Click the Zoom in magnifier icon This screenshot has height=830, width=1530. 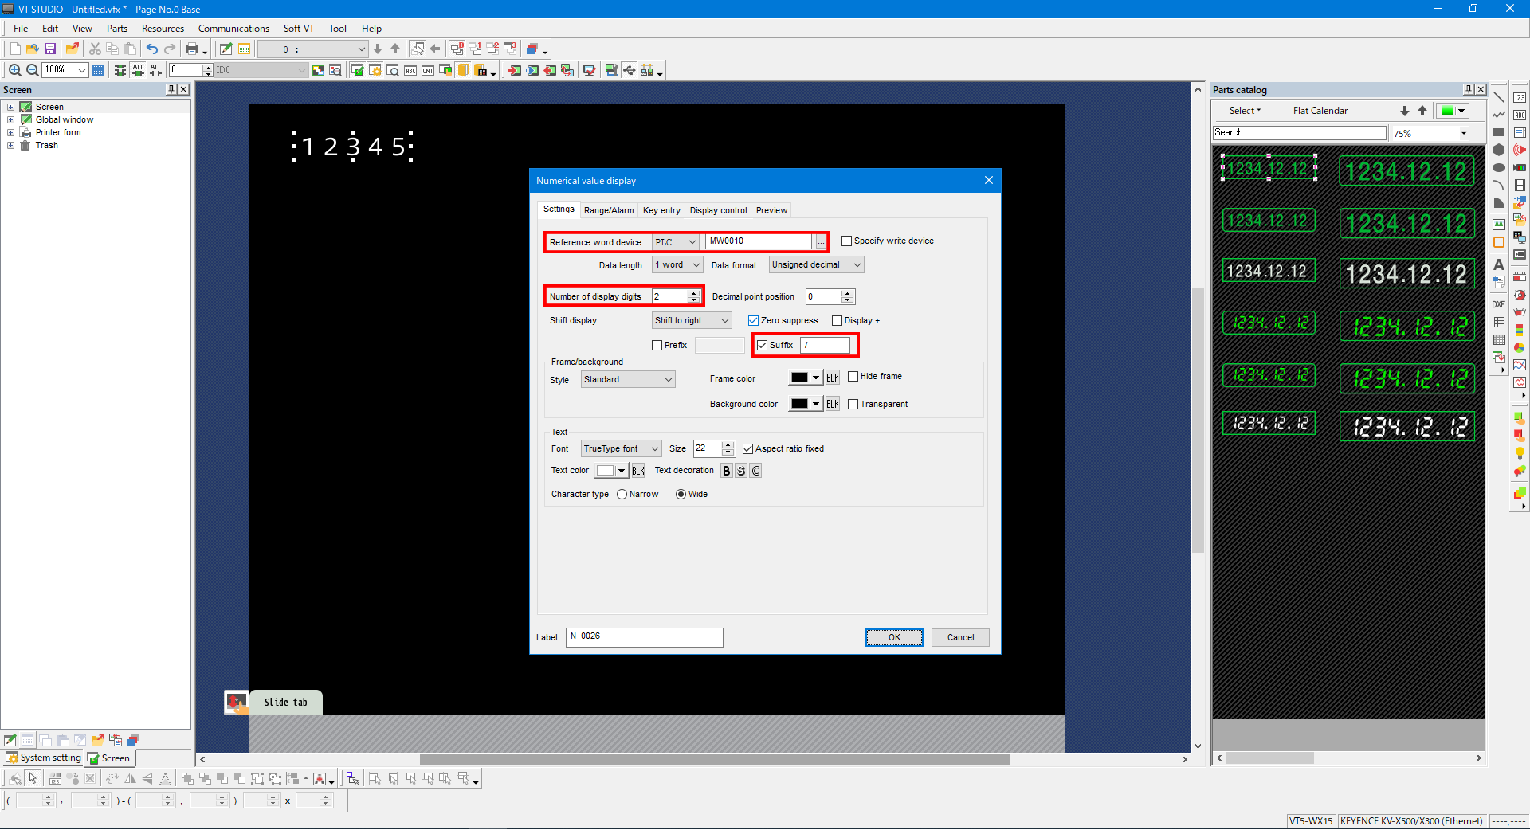click(x=14, y=70)
